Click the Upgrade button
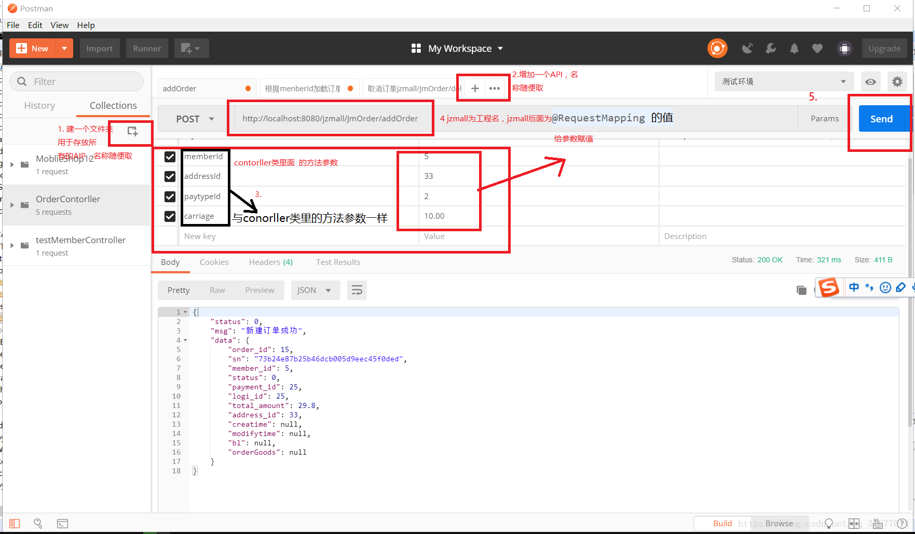 pyautogui.click(x=884, y=48)
